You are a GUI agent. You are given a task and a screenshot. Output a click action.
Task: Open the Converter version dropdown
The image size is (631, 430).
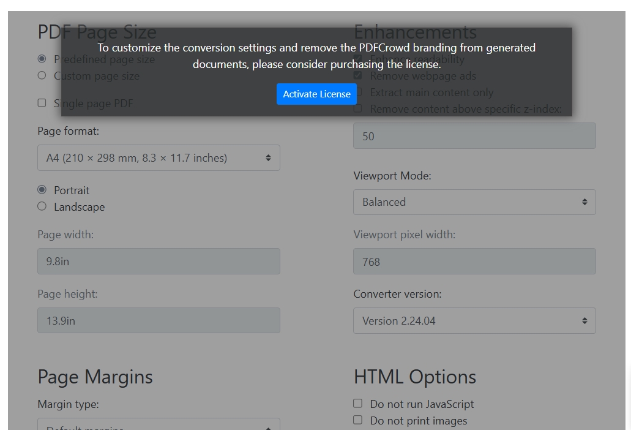pyautogui.click(x=474, y=320)
